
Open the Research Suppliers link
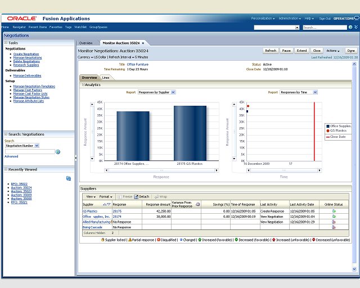coord(26,65)
